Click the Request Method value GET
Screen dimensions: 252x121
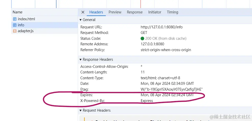[x=144, y=33]
